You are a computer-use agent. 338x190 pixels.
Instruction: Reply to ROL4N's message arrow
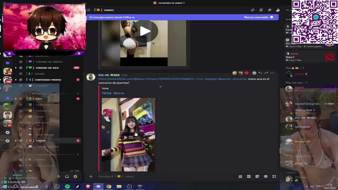tap(260, 73)
